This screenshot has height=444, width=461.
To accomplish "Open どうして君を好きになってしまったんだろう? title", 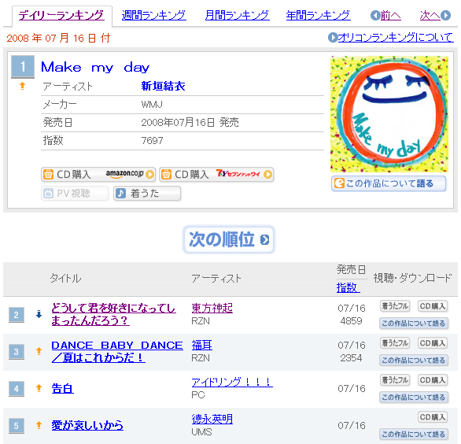I will 113,314.
